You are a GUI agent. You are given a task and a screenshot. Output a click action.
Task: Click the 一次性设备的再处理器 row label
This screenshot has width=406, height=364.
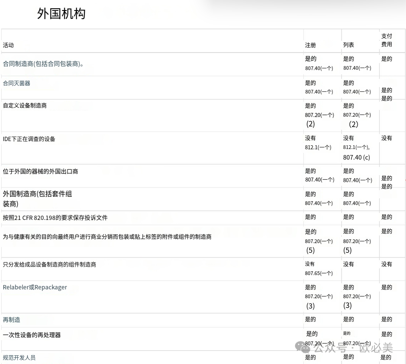coord(32,335)
